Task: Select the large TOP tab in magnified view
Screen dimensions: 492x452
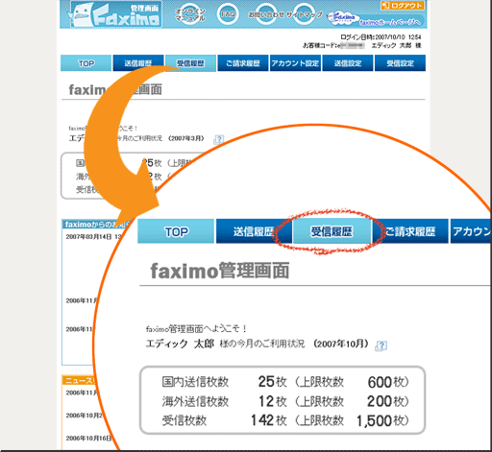Action: click(176, 231)
